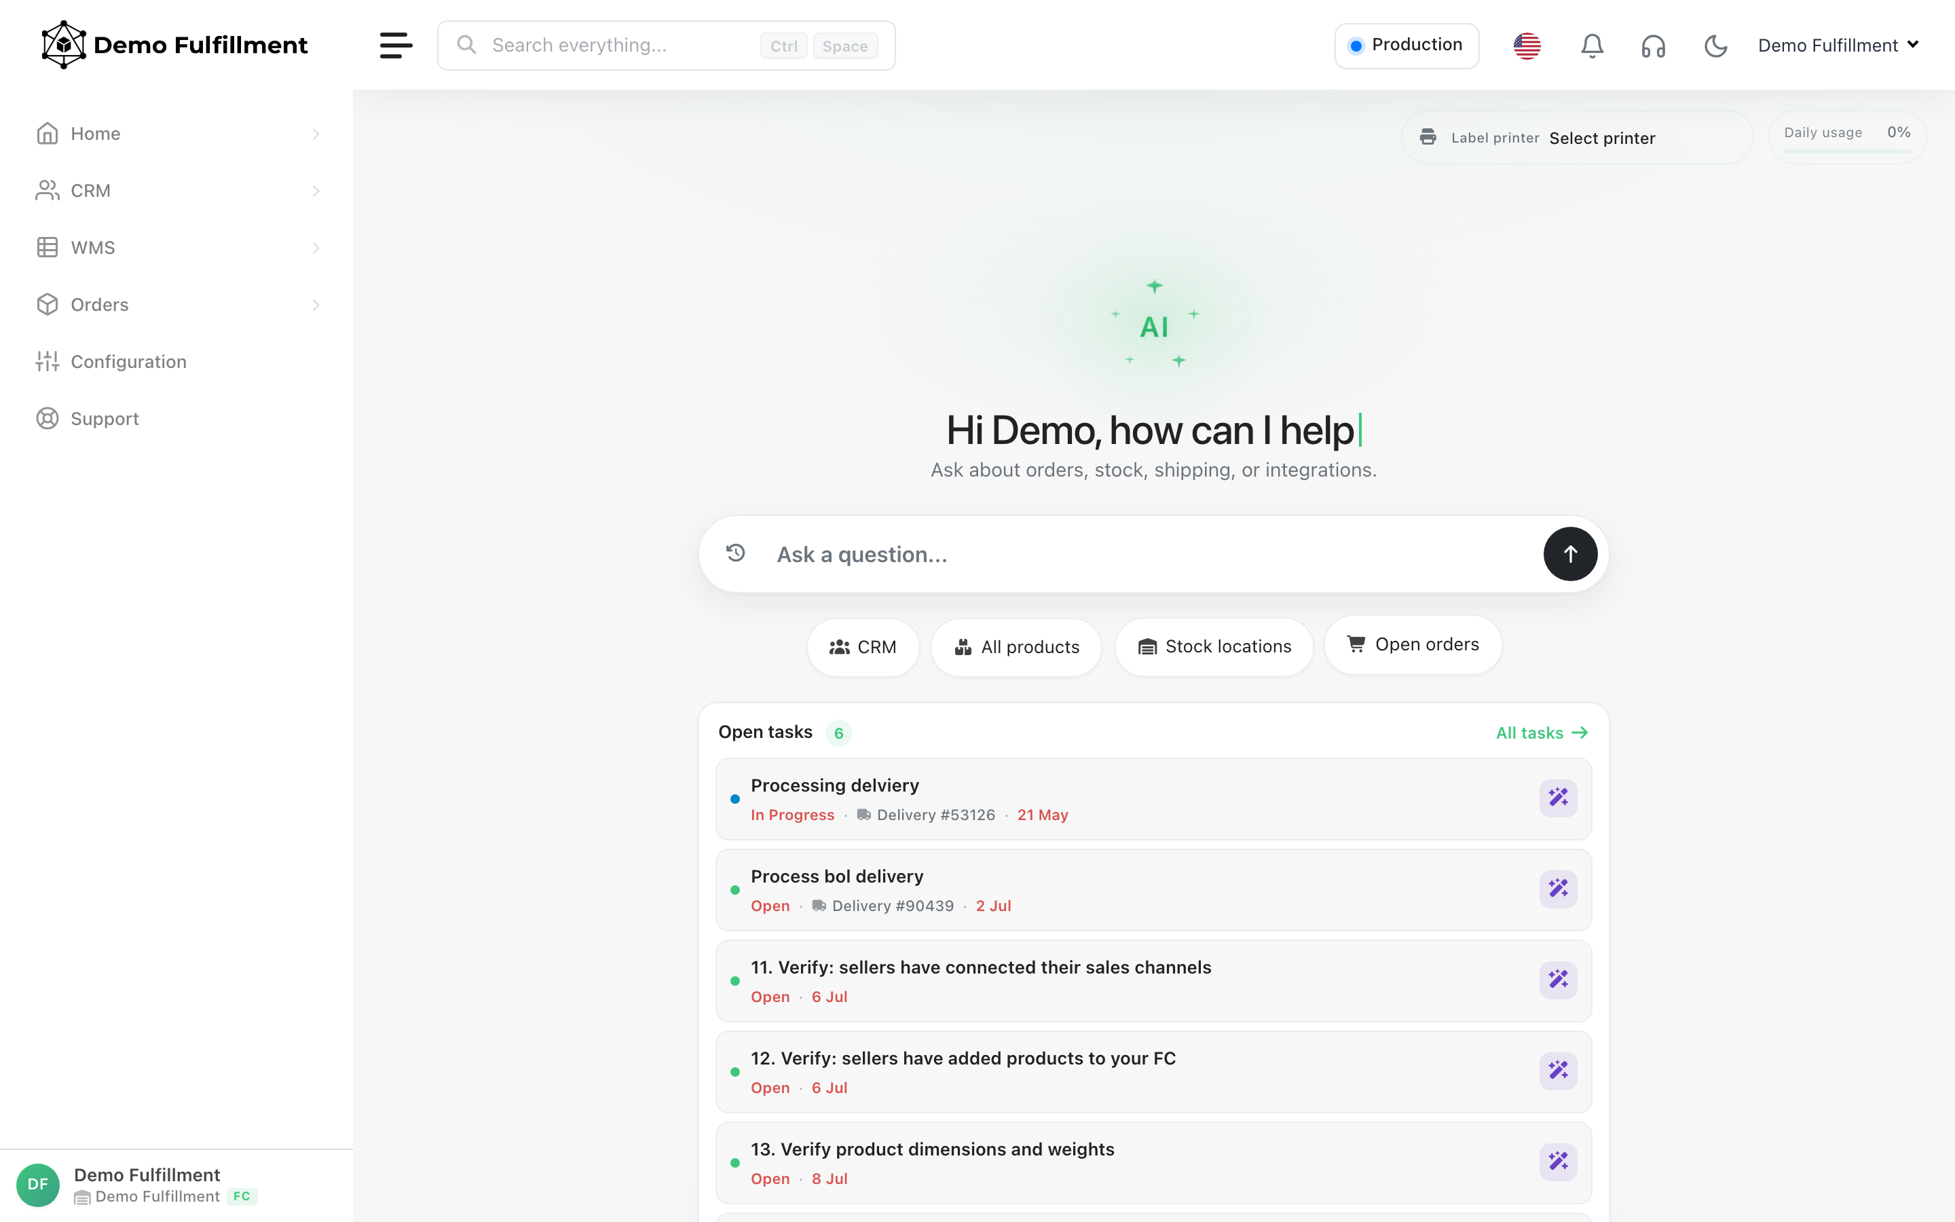This screenshot has height=1222, width=1955.
Task: Click magic wand for task 11 sales channels
Action: click(x=1557, y=980)
